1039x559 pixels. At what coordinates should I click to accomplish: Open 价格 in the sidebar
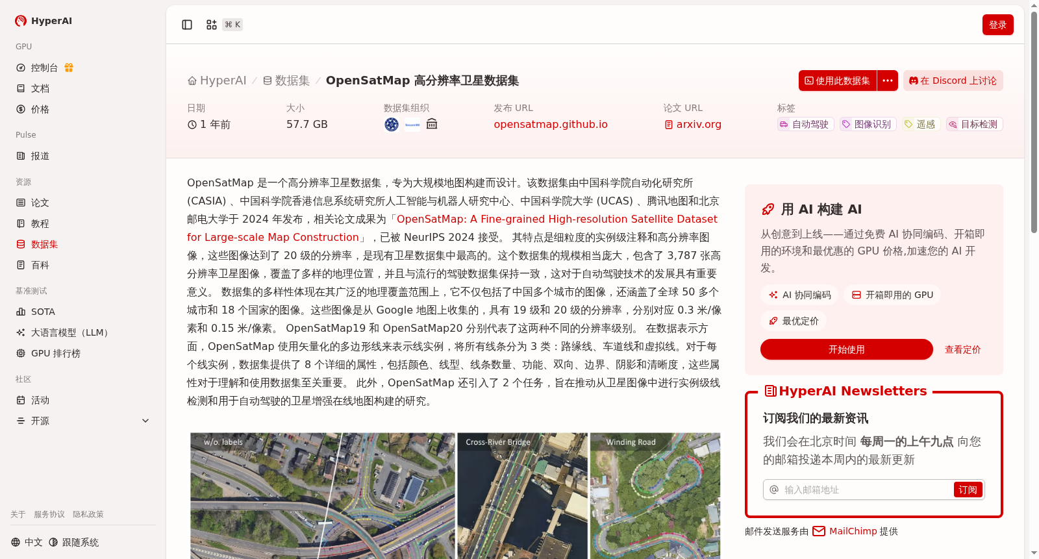point(32,109)
